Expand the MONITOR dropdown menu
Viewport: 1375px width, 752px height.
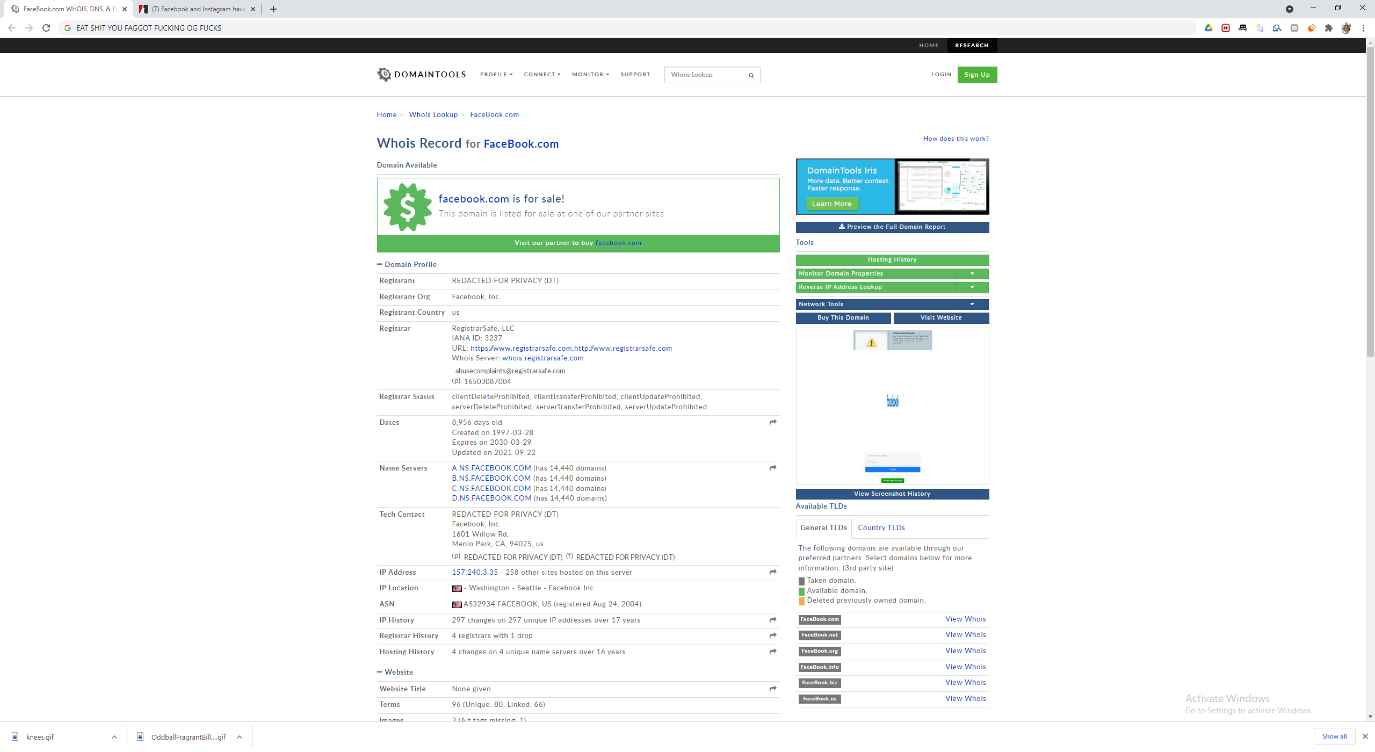590,75
